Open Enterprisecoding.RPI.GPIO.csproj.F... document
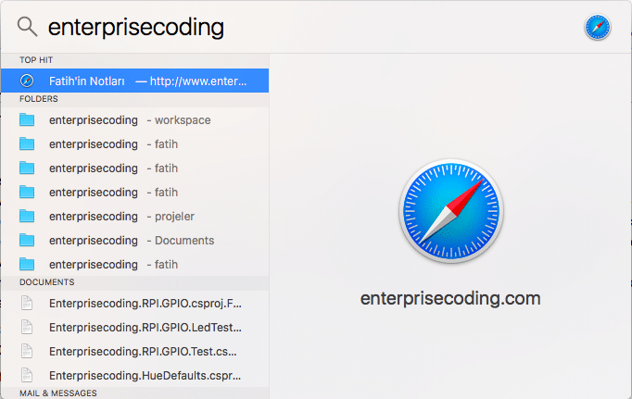Viewport: 632px width, 399px height. (135, 303)
